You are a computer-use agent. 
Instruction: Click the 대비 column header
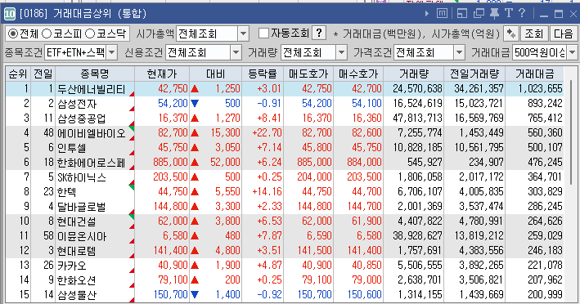pos(216,74)
